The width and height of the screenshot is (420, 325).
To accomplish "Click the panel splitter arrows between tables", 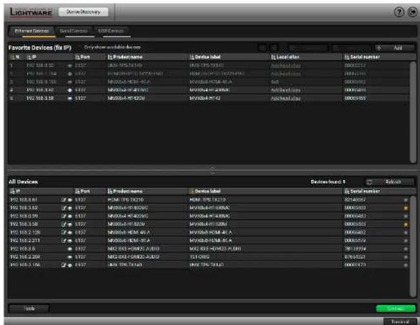I will pos(212,170).
